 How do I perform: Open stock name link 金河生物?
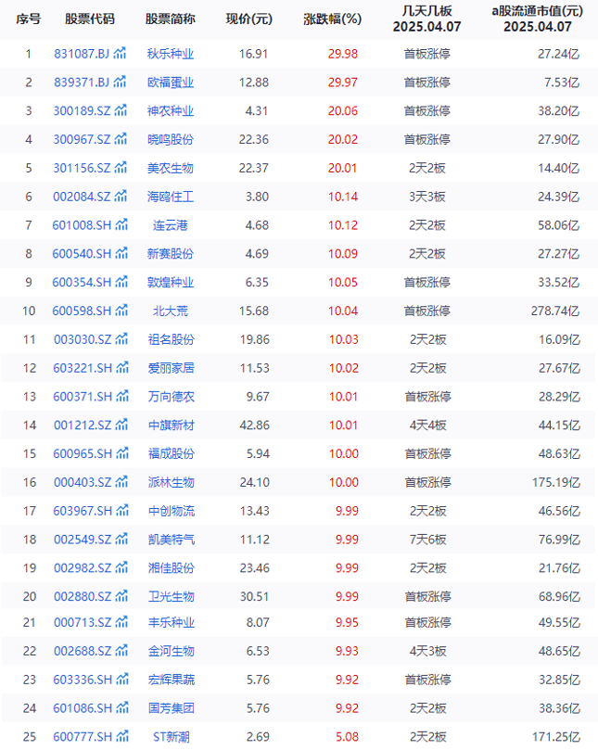[172, 651]
